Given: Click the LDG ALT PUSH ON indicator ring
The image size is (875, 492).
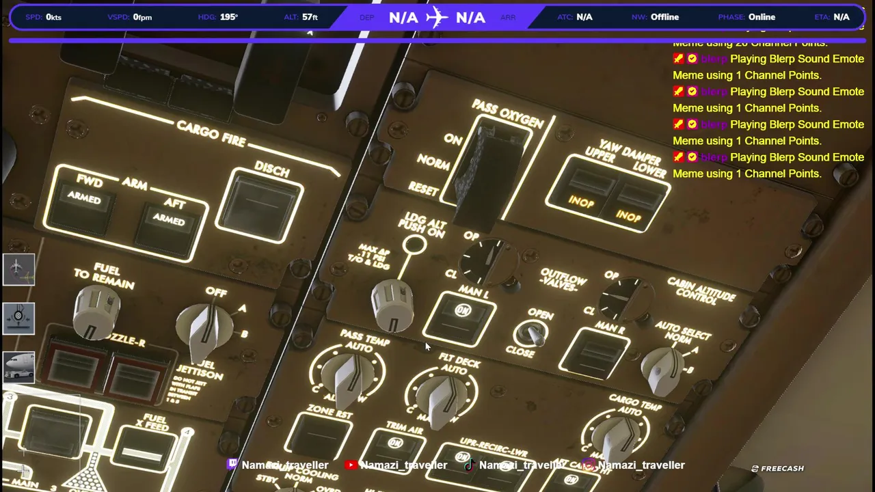Looking at the screenshot, I should [414, 245].
